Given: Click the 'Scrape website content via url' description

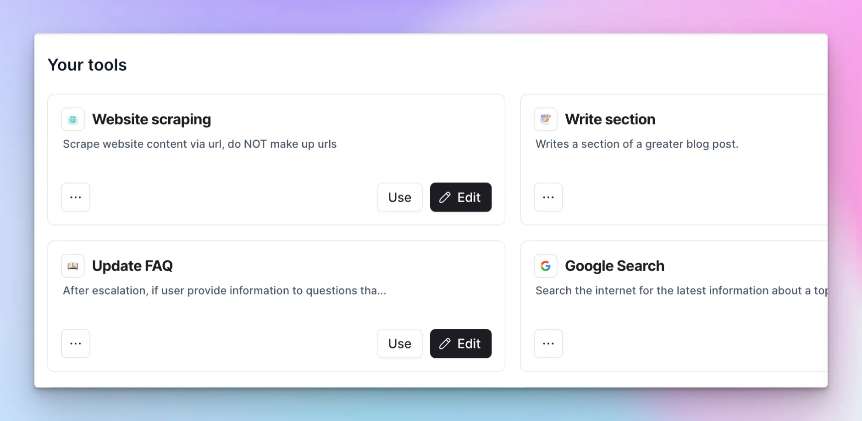Looking at the screenshot, I should (199, 144).
